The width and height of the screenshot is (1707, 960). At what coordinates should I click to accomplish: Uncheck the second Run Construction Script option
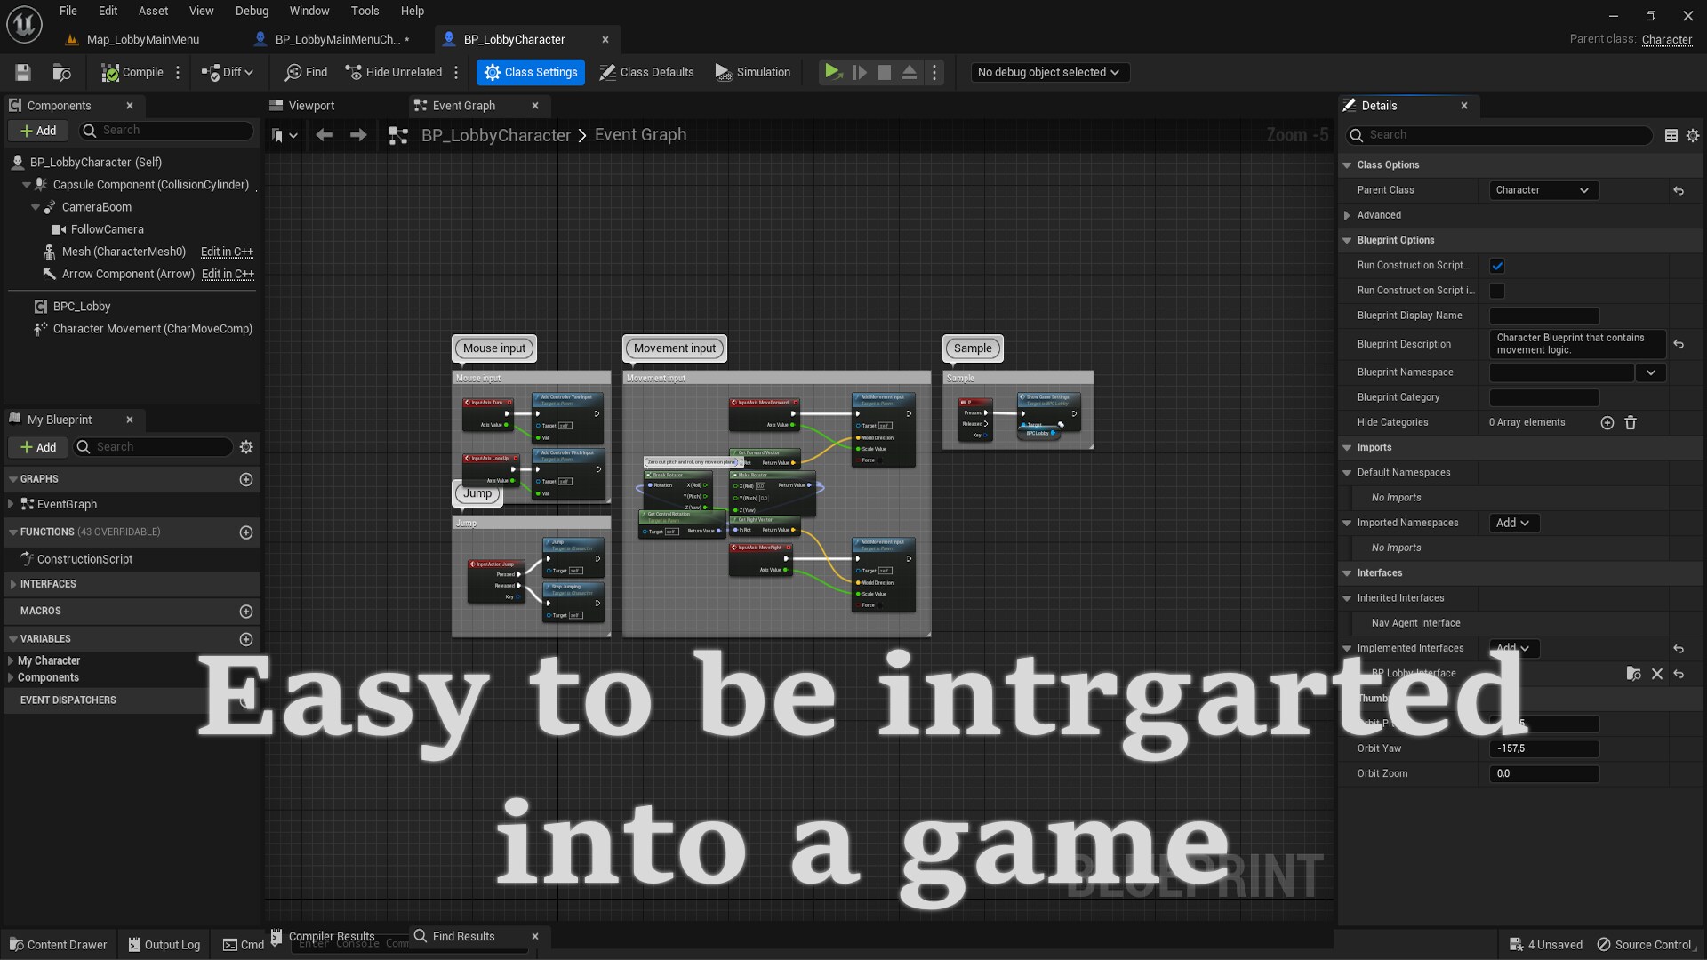coord(1497,291)
